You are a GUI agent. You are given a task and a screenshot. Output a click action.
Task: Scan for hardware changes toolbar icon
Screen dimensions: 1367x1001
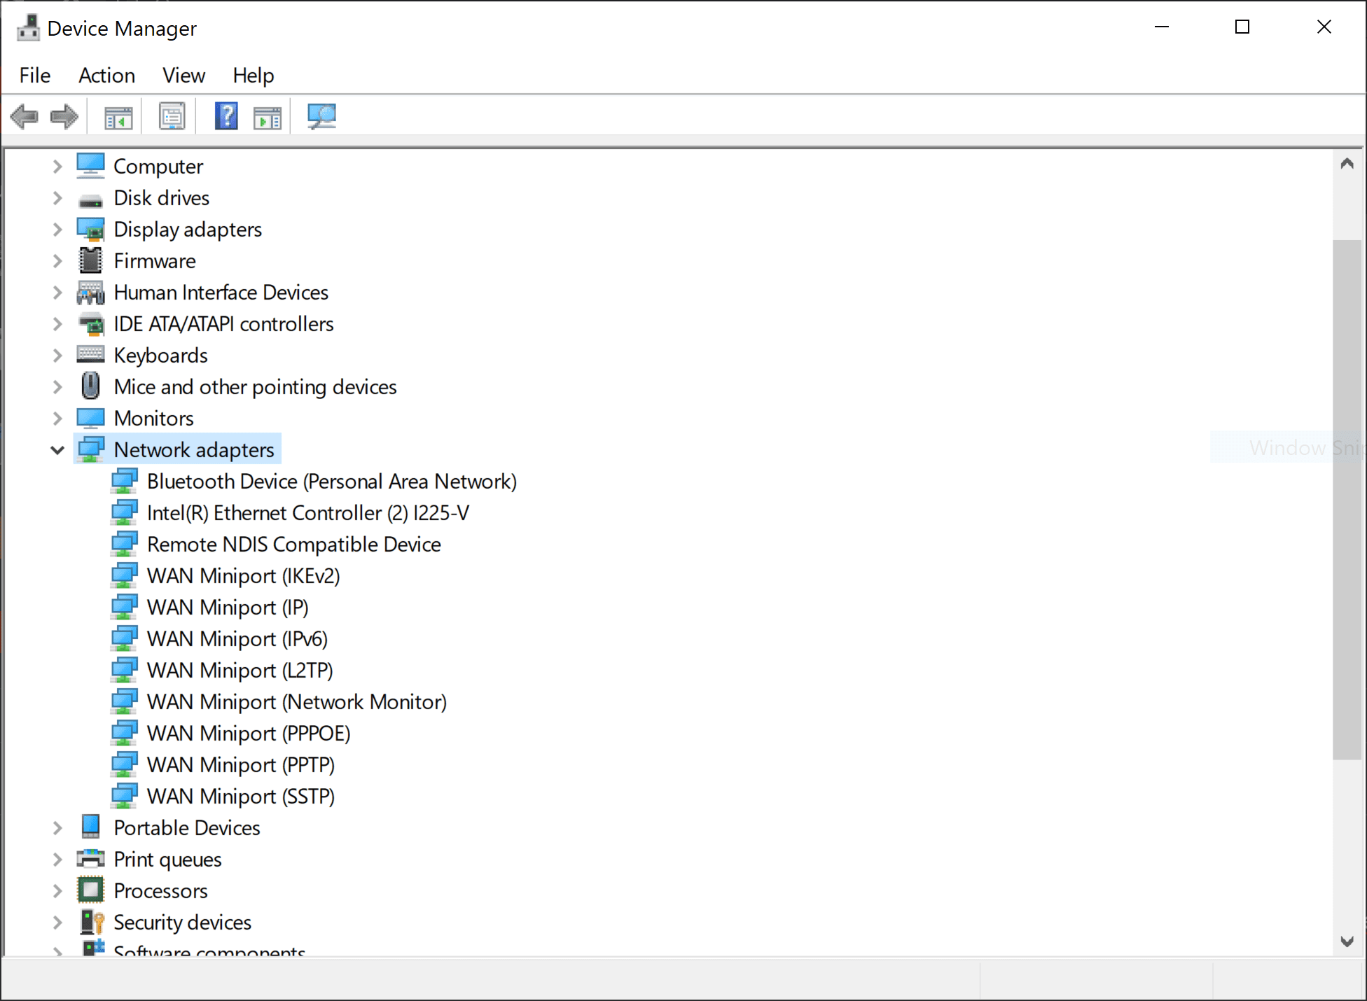321,116
